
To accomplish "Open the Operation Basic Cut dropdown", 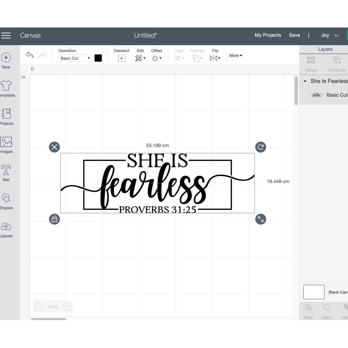I will coord(75,58).
